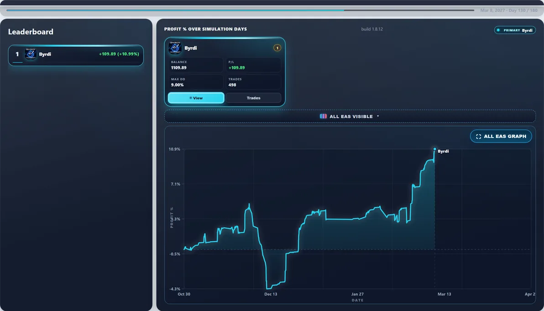This screenshot has width=544, height=311.
Task: Click the Mar 13 date axis label
Action: 445,294
